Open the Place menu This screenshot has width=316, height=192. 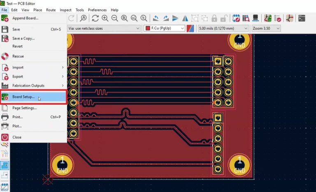(x=38, y=10)
